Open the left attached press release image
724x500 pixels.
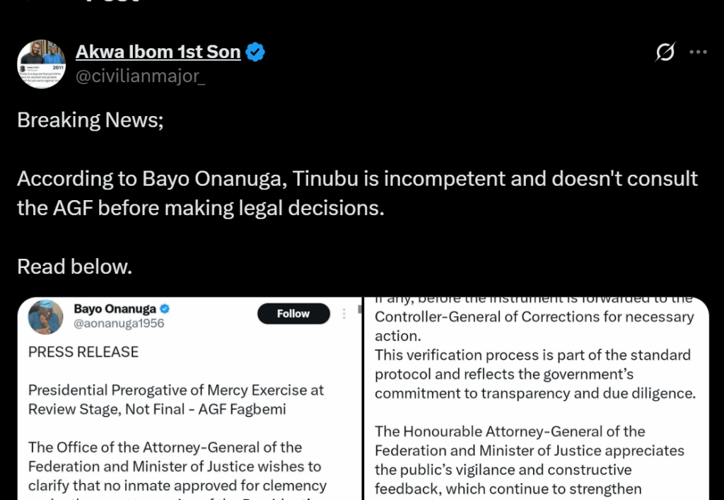pos(188,424)
